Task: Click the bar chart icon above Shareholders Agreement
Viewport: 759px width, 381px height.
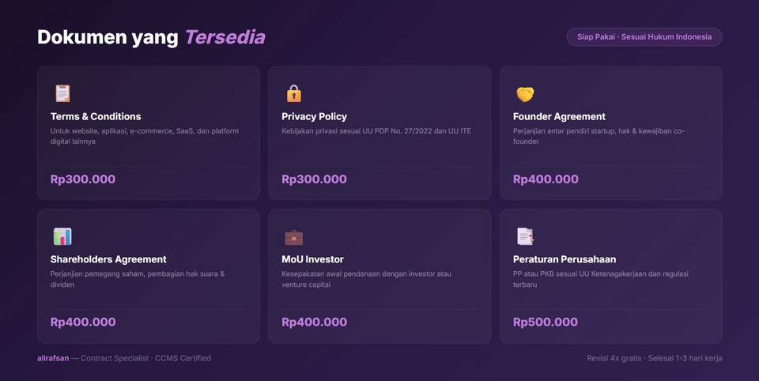Action: (x=62, y=236)
